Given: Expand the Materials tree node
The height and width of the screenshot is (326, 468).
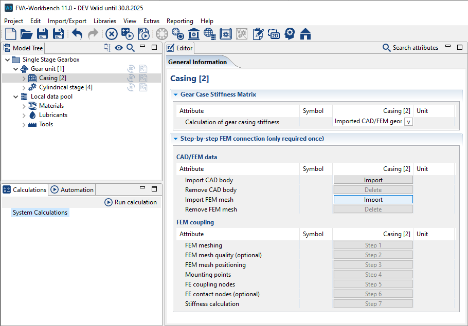Looking at the screenshot, I should point(24,106).
